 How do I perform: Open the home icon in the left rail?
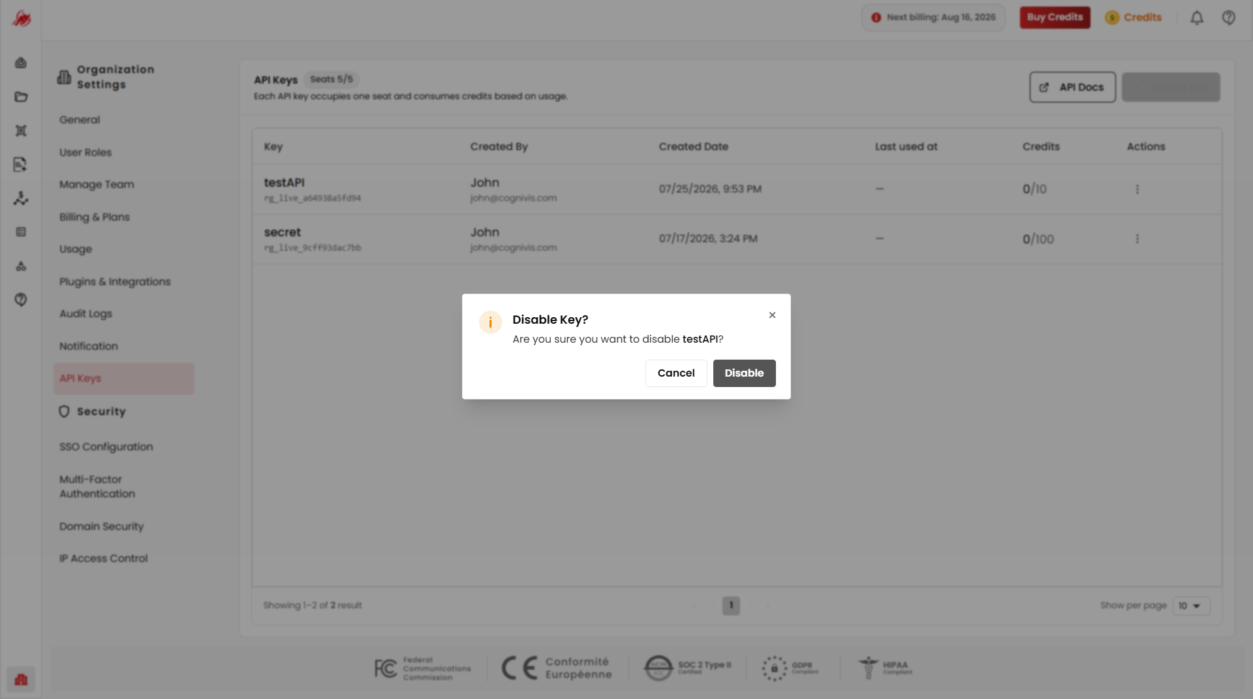21,63
